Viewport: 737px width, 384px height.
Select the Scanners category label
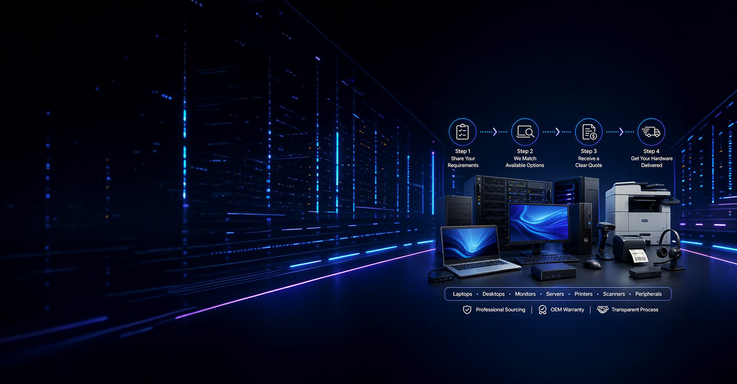pyautogui.click(x=614, y=294)
